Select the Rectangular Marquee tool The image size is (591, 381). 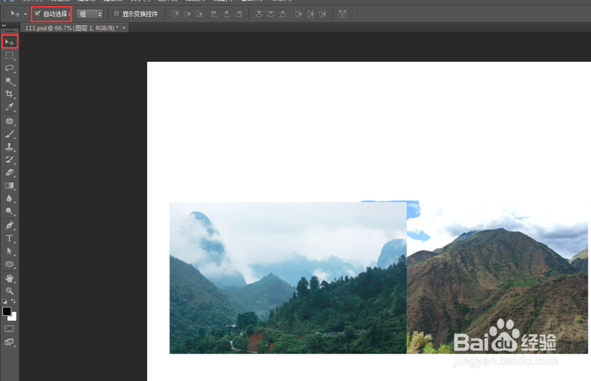[9, 55]
